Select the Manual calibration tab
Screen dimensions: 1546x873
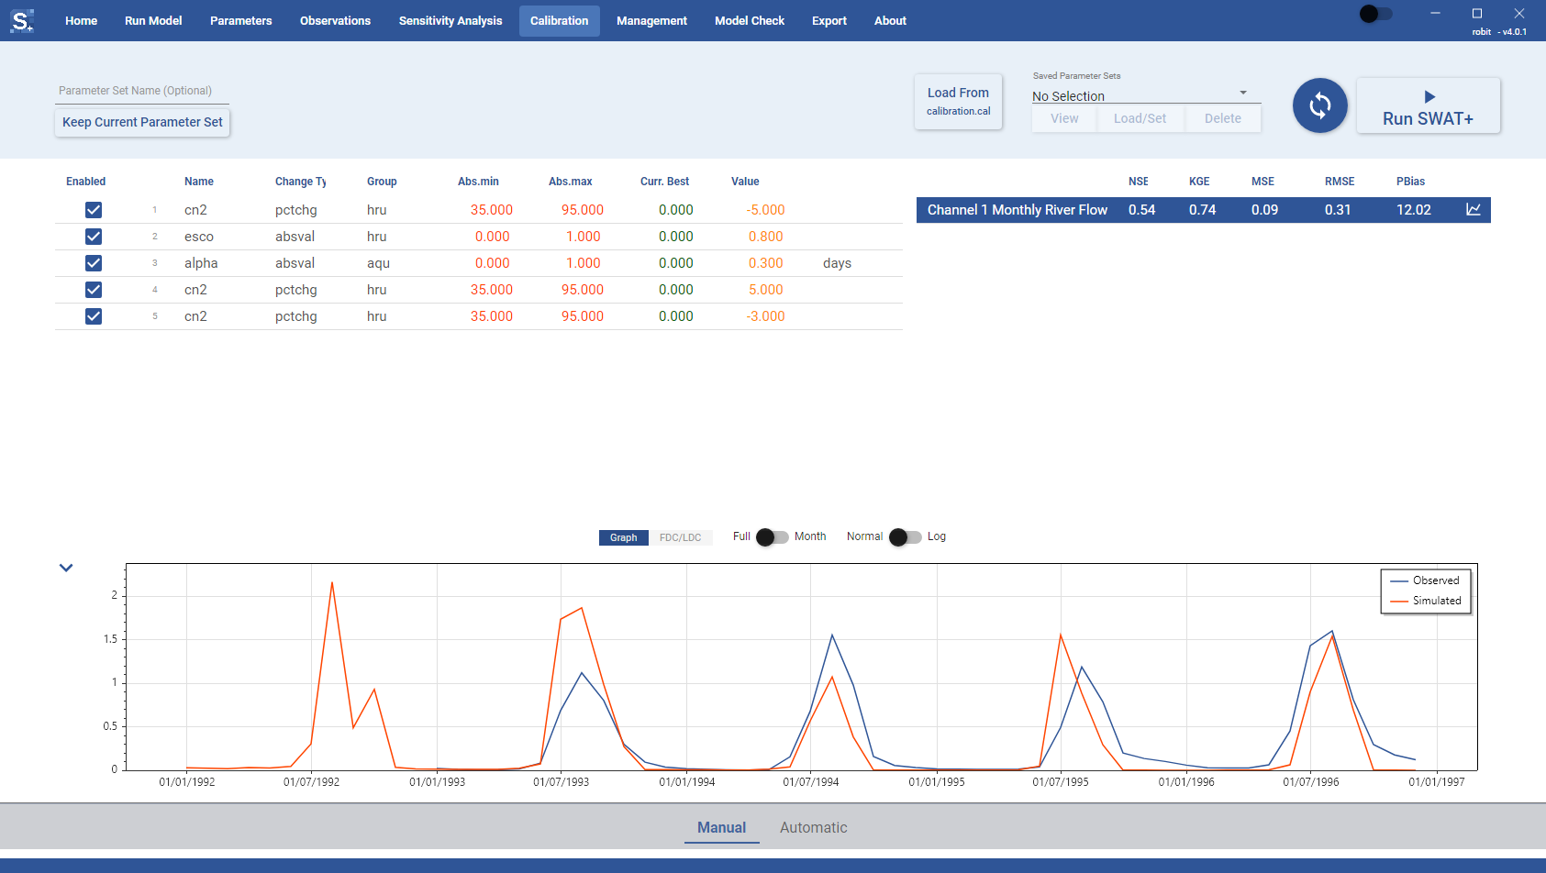pyautogui.click(x=721, y=827)
